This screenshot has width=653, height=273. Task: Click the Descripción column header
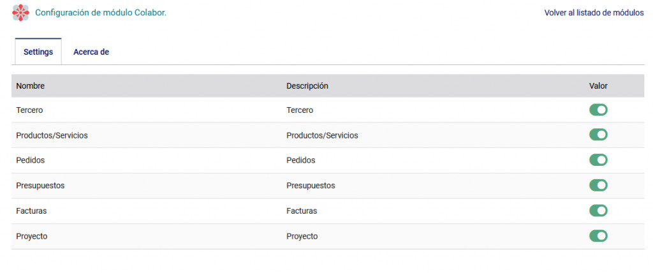click(x=307, y=86)
